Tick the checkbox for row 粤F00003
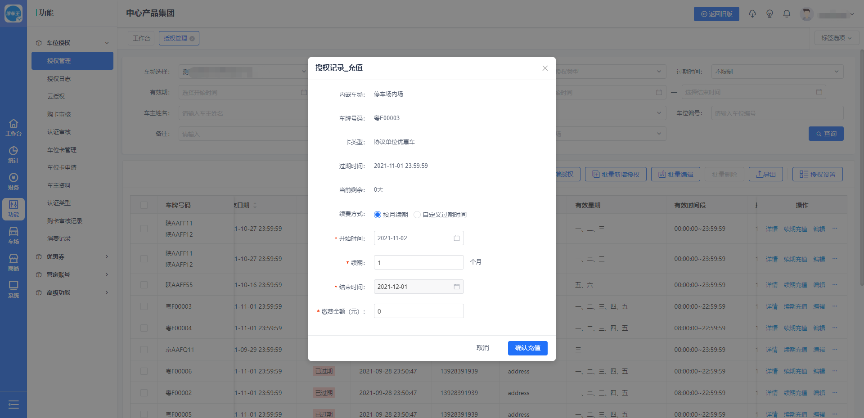Viewport: 864px width, 418px height. click(144, 306)
